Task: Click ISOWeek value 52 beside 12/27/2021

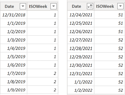Action: pos(109,40)
